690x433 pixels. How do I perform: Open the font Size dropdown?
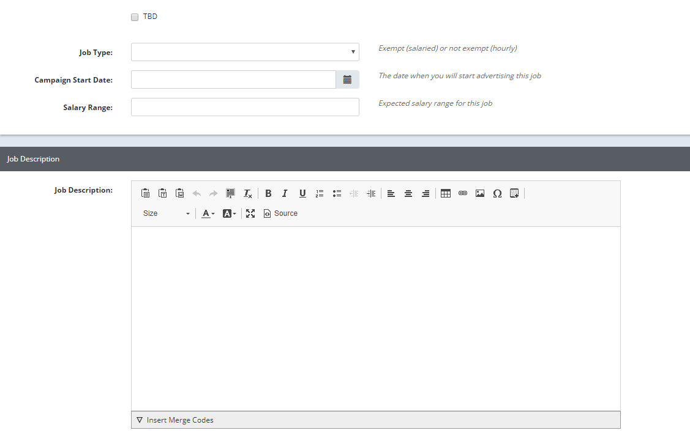(x=167, y=213)
